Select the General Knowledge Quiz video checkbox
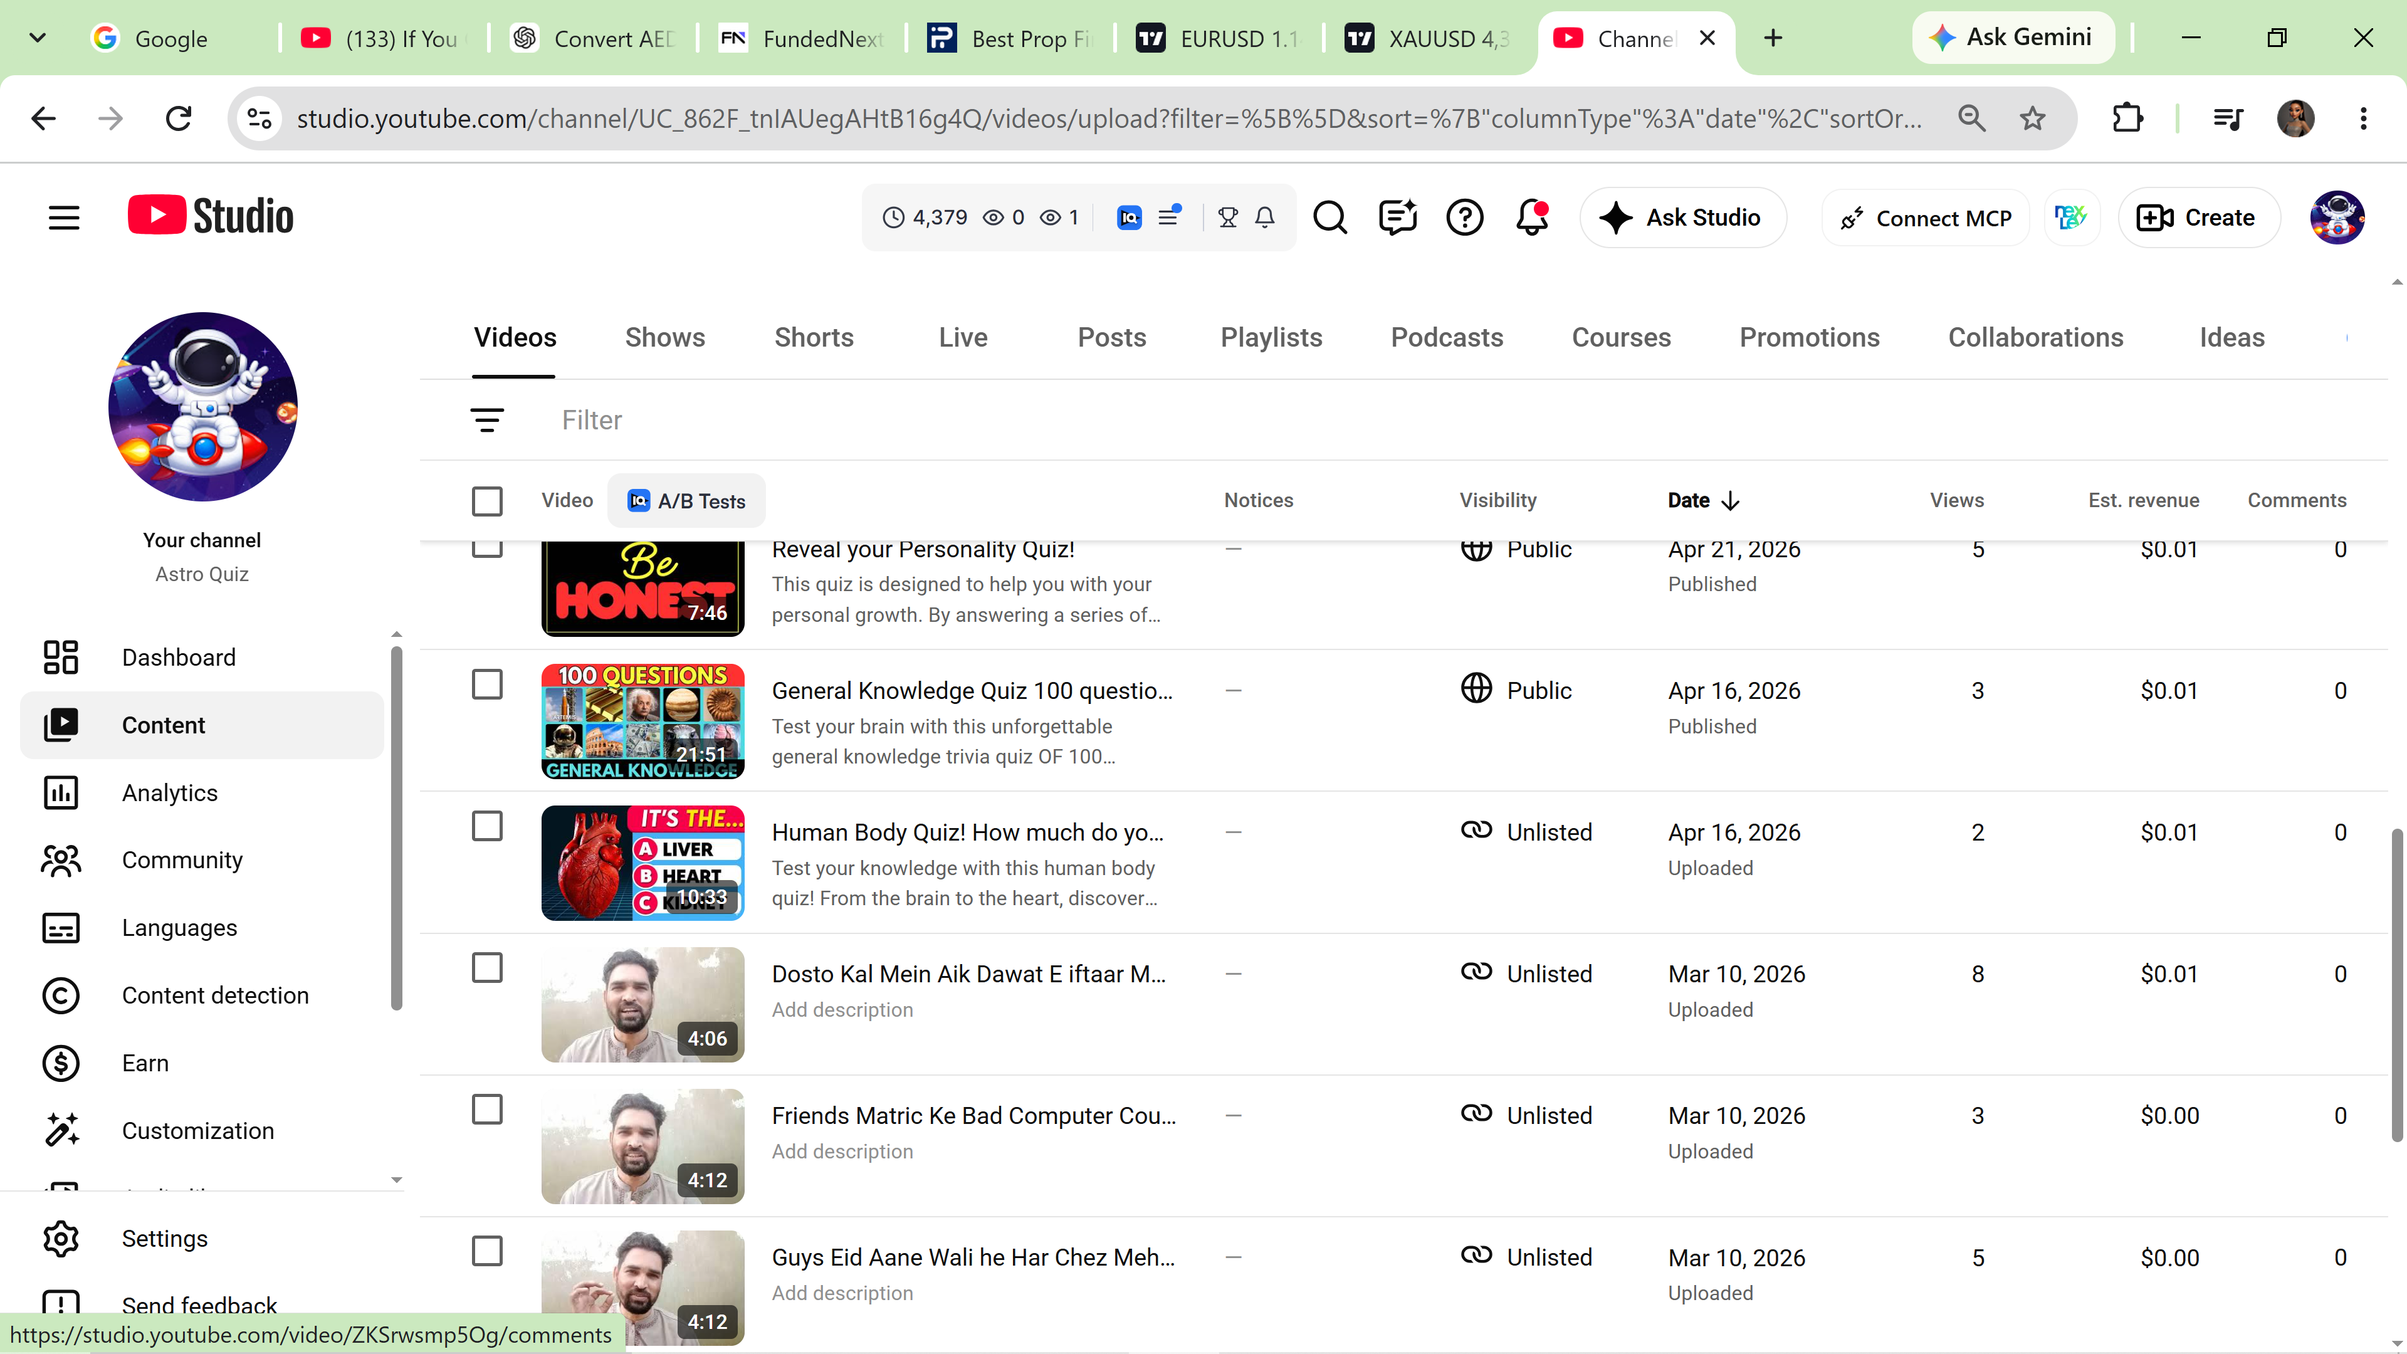This screenshot has width=2407, height=1354. 487,684
